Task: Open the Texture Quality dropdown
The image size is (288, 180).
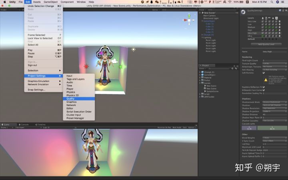Action: click(x=274, y=64)
